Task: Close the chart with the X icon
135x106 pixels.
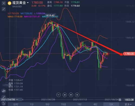Action: tap(4, 3)
